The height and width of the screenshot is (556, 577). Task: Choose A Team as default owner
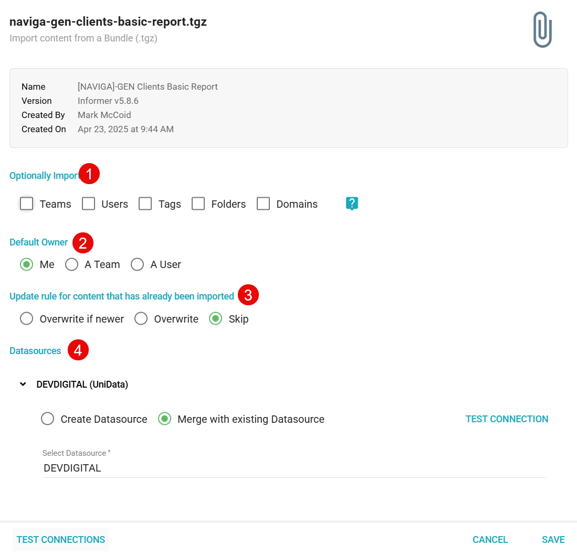point(71,264)
